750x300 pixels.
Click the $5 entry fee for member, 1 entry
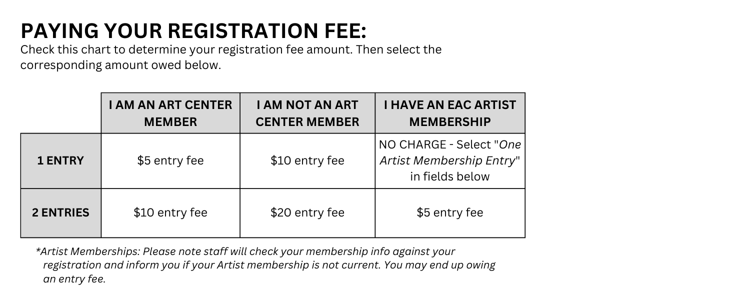[x=170, y=160]
